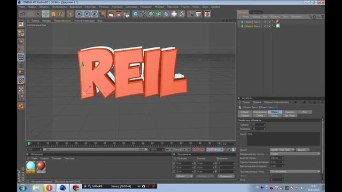Open the screen recorder dropdown arrow
This screenshot has width=342, height=192.
point(139,186)
